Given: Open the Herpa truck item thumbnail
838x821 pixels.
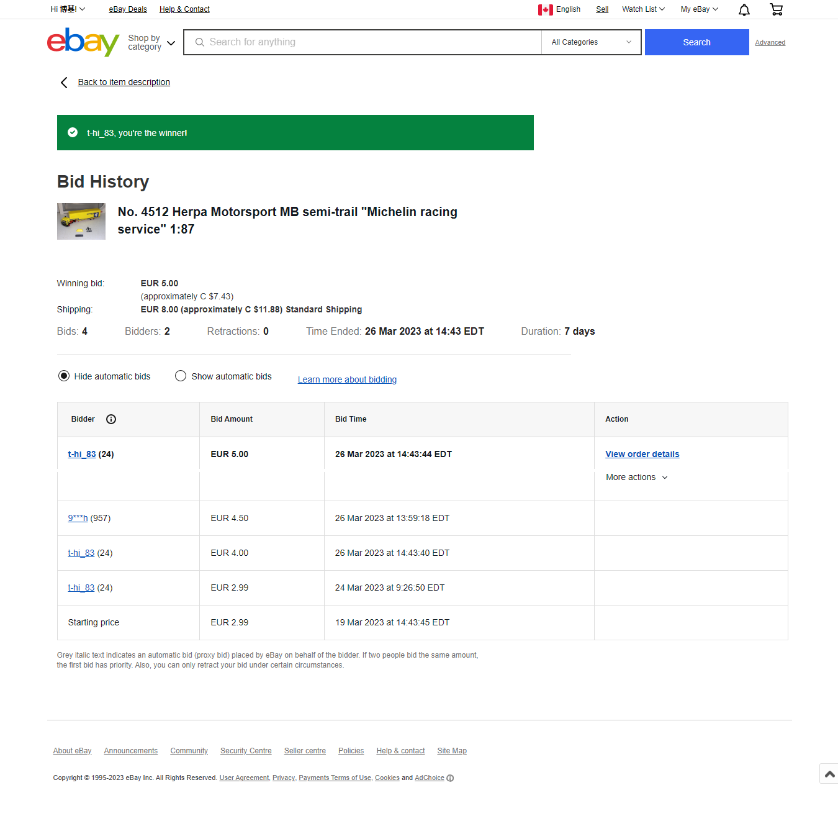Looking at the screenshot, I should (x=81, y=221).
